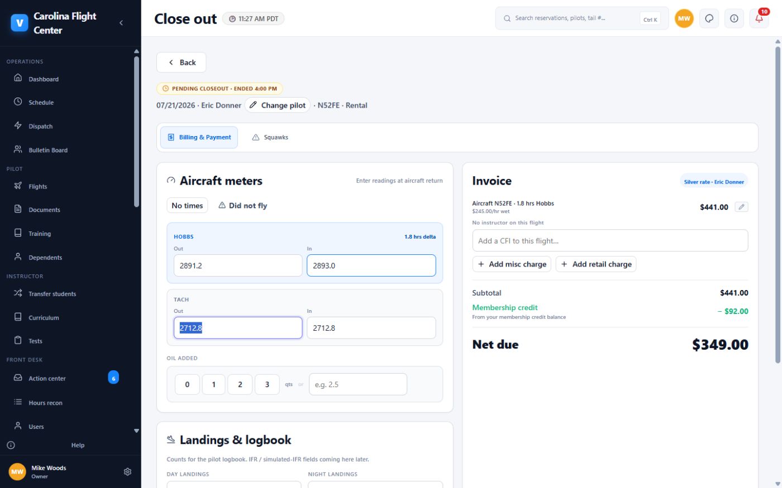Screen dimensions: 782x488
Task: Switch to the Billing & Payment tab
Action: [199, 137]
